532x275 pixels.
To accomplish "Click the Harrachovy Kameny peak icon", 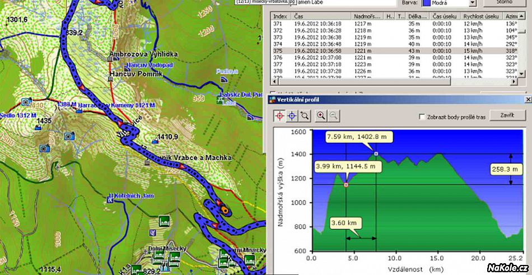I will click(79, 111).
